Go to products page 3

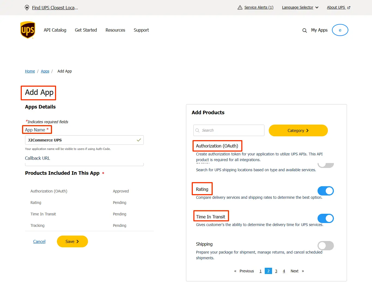coord(276,271)
